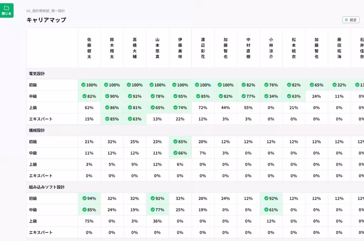Click checkmark on 小林涼介 組み込み 初級 92%
The width and height of the screenshot is (364, 241).
pos(266,198)
